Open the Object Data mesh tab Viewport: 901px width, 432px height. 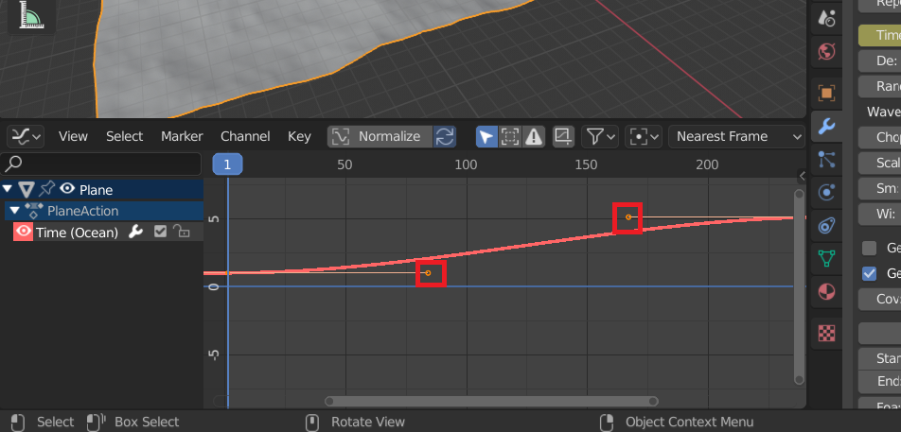[x=826, y=258]
